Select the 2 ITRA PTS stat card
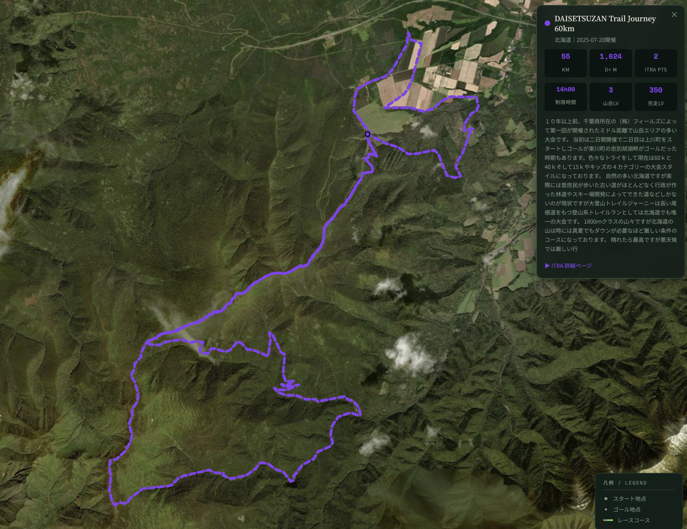The height and width of the screenshot is (529, 687). (x=656, y=63)
